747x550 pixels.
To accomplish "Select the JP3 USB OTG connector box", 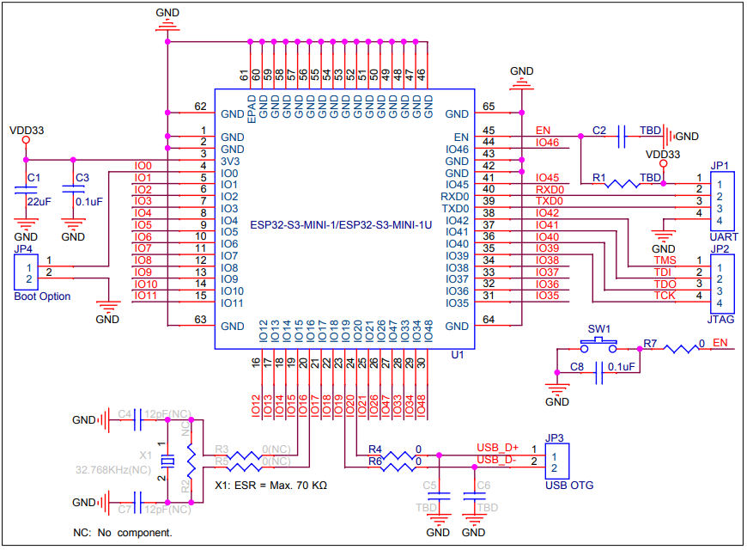I will (557, 461).
